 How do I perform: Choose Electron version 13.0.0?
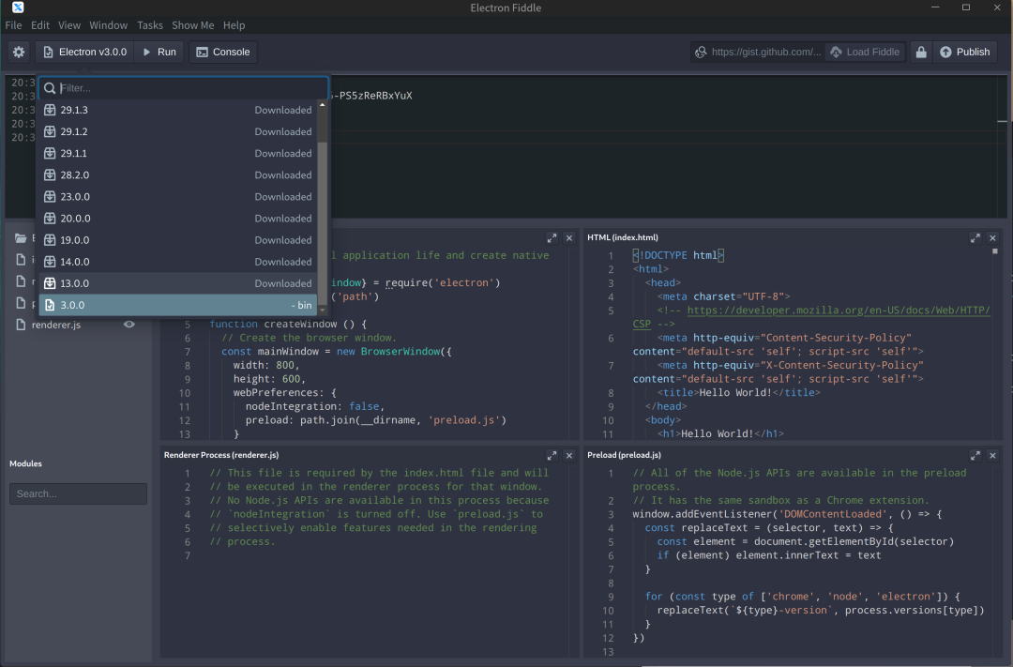coord(178,283)
